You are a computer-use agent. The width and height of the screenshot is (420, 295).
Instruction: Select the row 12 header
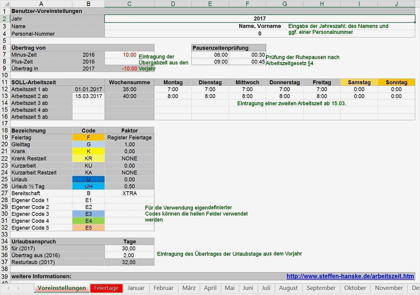tap(5, 89)
